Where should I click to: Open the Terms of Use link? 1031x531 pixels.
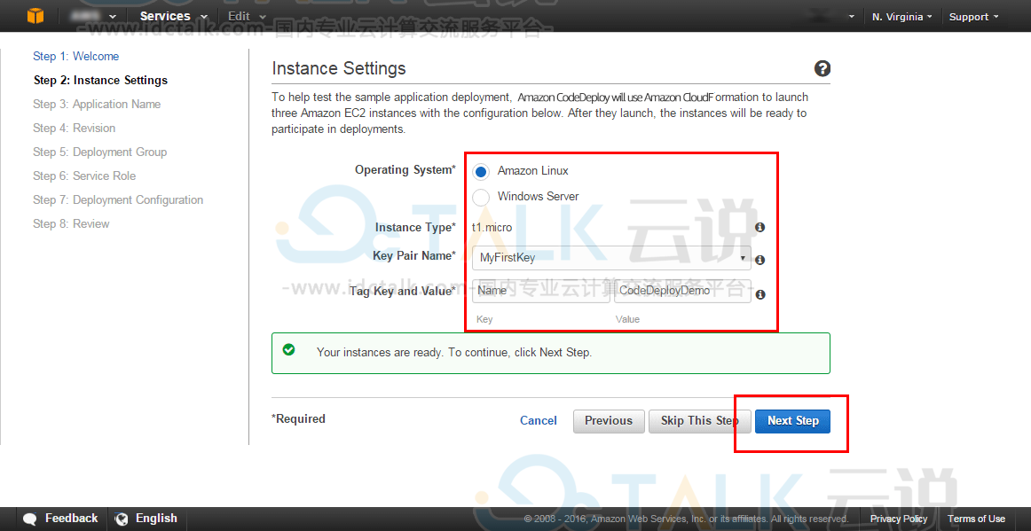[976, 519]
